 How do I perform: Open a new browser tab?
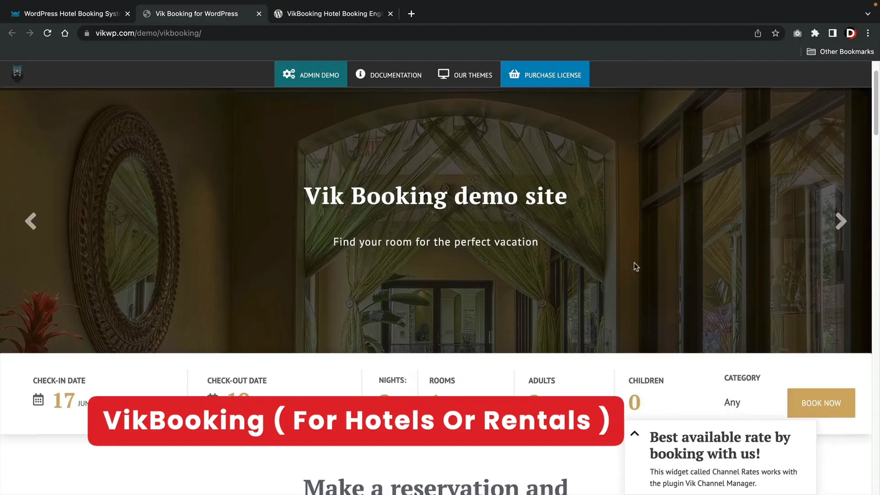[411, 14]
